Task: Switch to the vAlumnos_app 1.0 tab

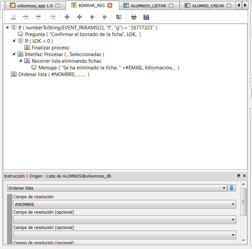Action: point(35,6)
